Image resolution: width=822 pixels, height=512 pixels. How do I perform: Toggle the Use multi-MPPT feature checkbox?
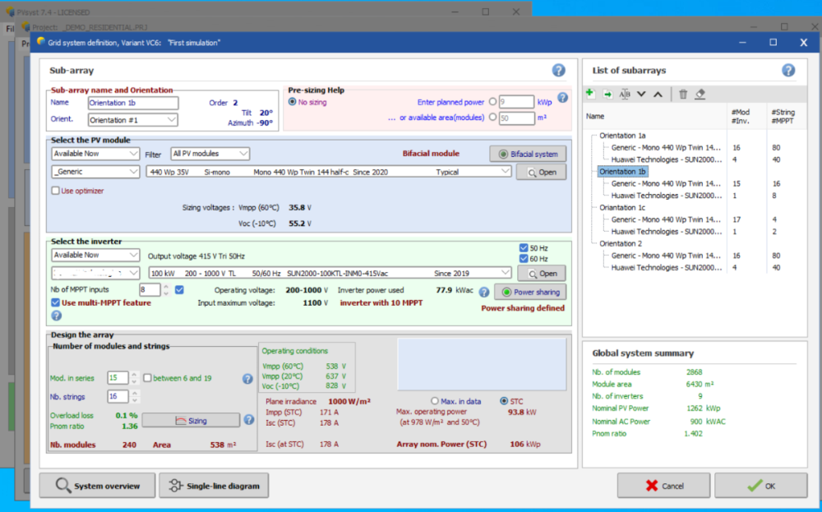tap(56, 302)
